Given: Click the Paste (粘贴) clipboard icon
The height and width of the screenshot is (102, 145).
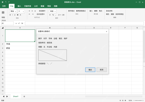Looking at the screenshot, I should point(3,12).
